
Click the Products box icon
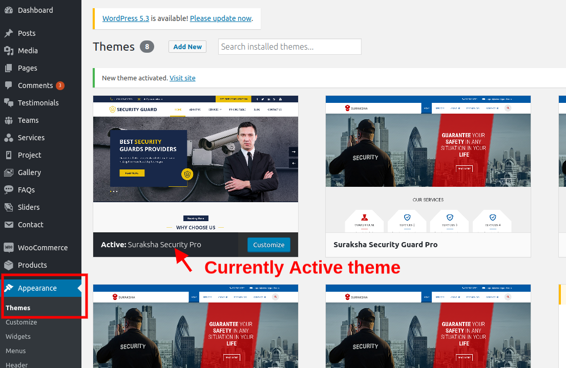tap(9, 265)
